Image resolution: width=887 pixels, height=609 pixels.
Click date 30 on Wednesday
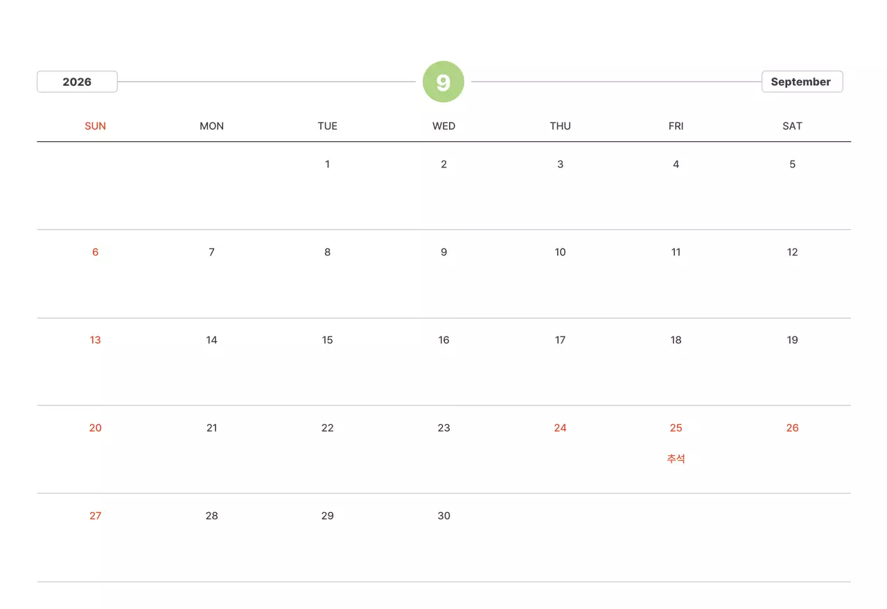443,516
